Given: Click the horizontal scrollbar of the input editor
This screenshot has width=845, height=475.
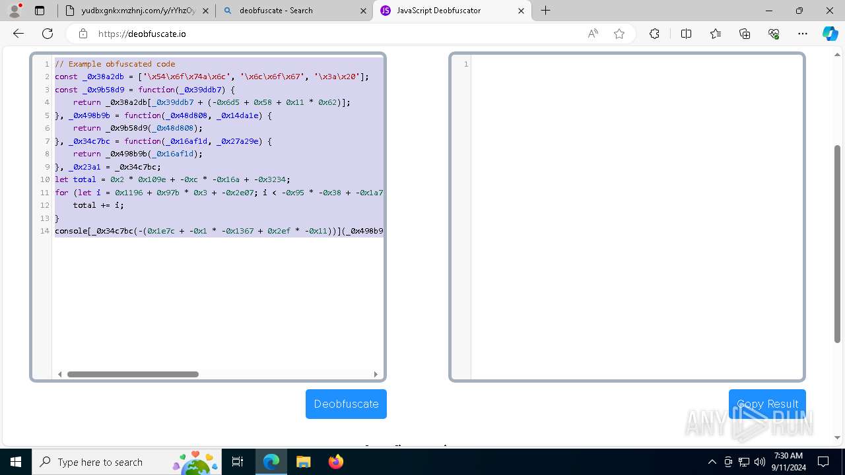Looking at the screenshot, I should [x=133, y=374].
